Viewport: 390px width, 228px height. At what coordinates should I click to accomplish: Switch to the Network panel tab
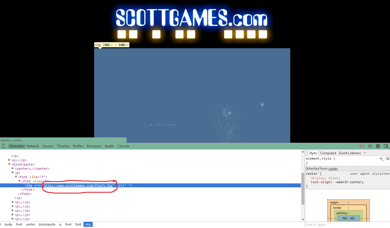click(x=33, y=146)
